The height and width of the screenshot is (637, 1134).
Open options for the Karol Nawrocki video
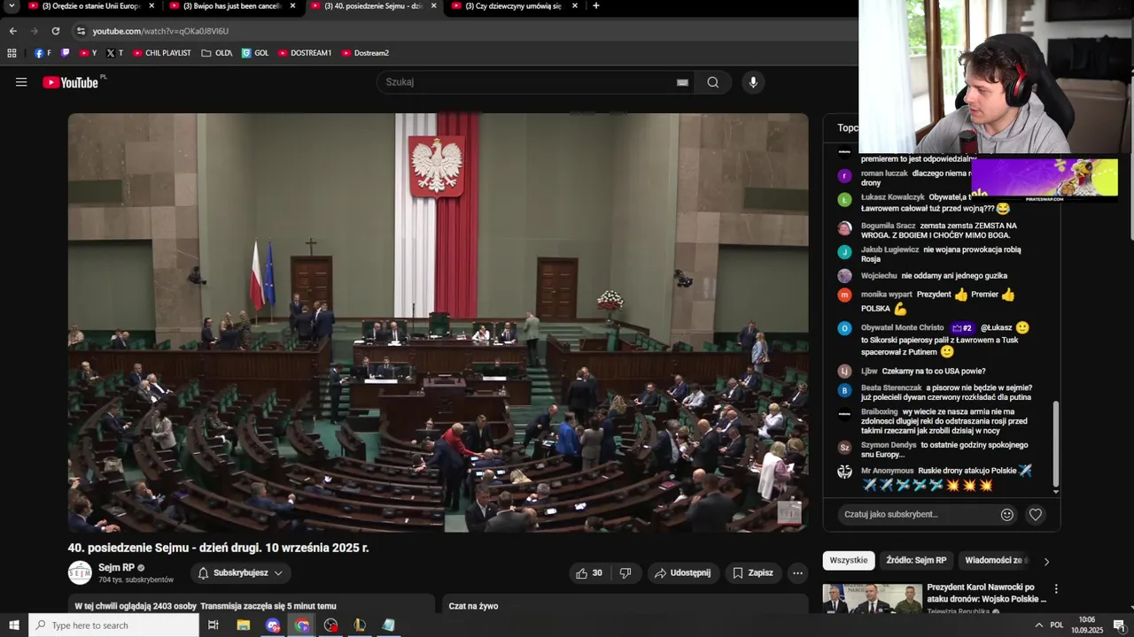point(1055,588)
